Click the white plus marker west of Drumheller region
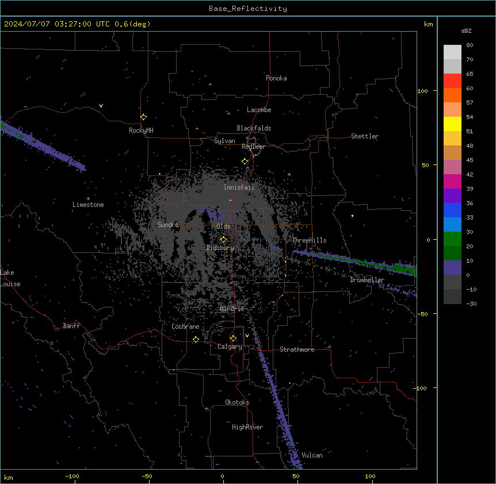This screenshot has height=484, width=496. pos(352,216)
